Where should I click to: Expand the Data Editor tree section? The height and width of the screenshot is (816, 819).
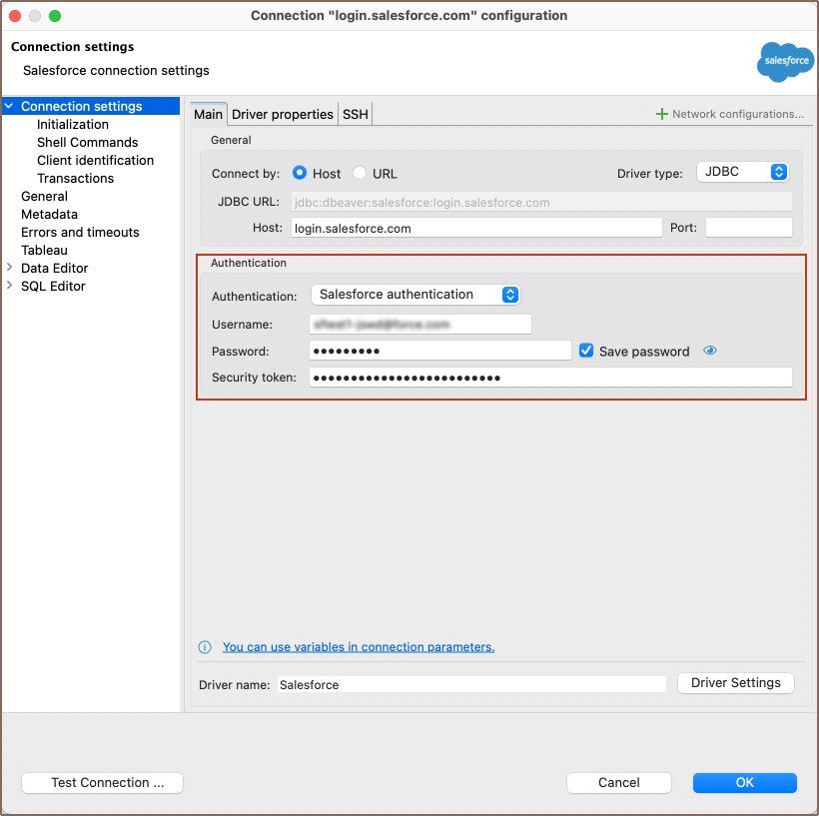pos(10,268)
